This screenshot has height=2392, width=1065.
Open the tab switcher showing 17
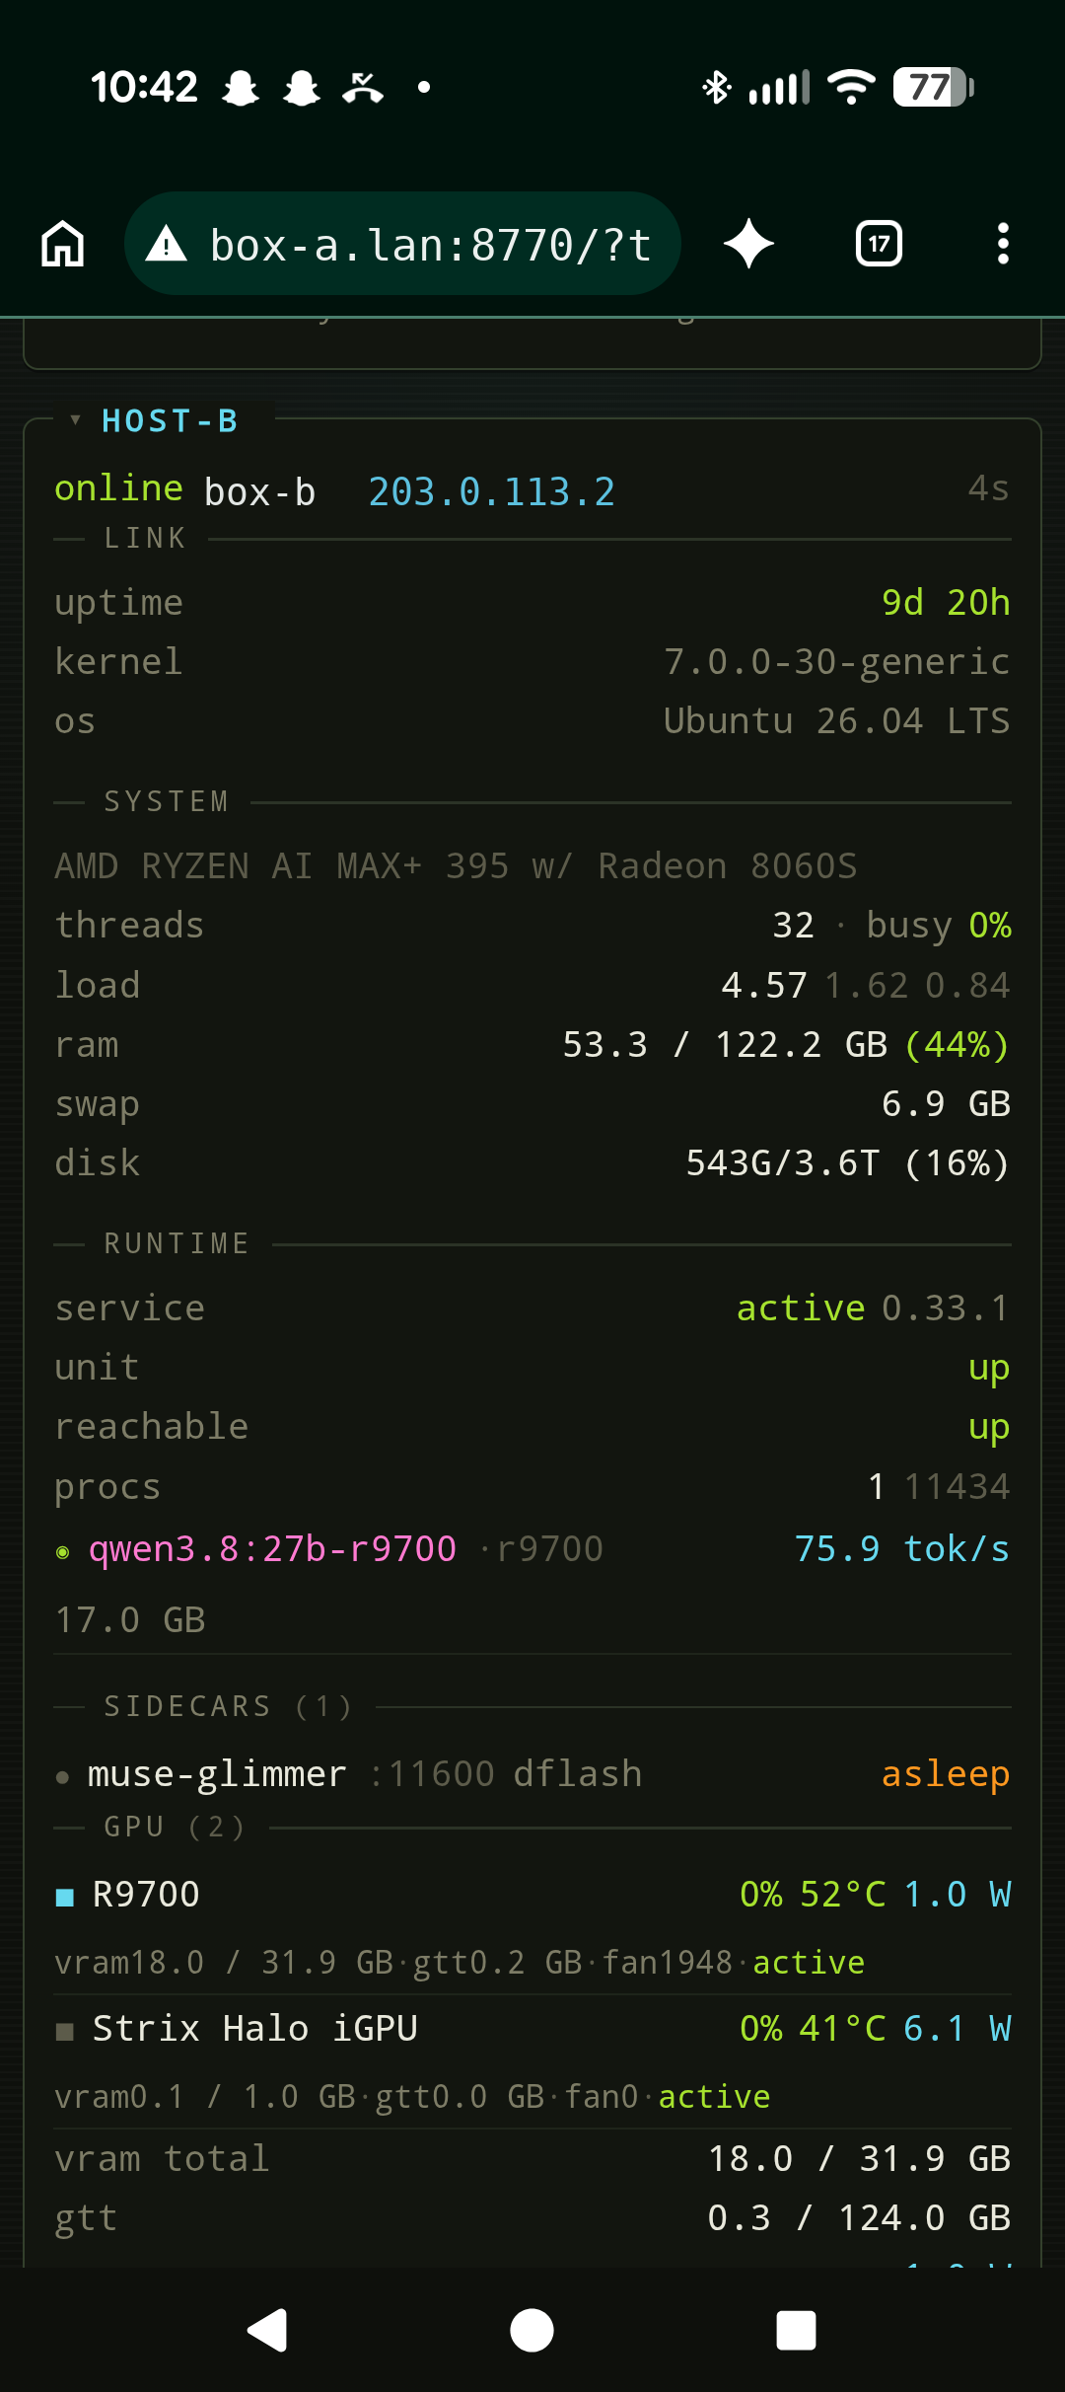pos(879,244)
